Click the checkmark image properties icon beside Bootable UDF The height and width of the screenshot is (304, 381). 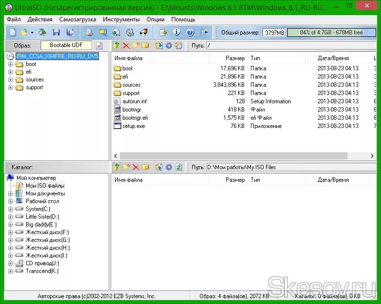(x=99, y=46)
